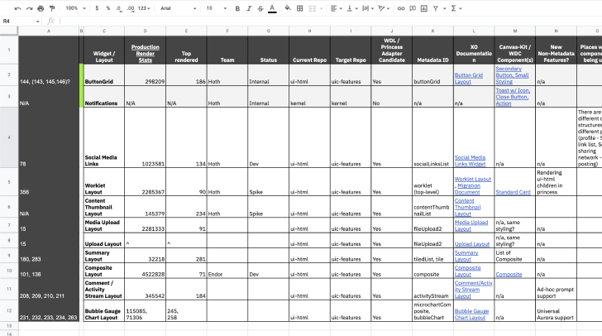602x336 pixels.
Task: Toggle bold formatting
Action: click(x=237, y=7)
